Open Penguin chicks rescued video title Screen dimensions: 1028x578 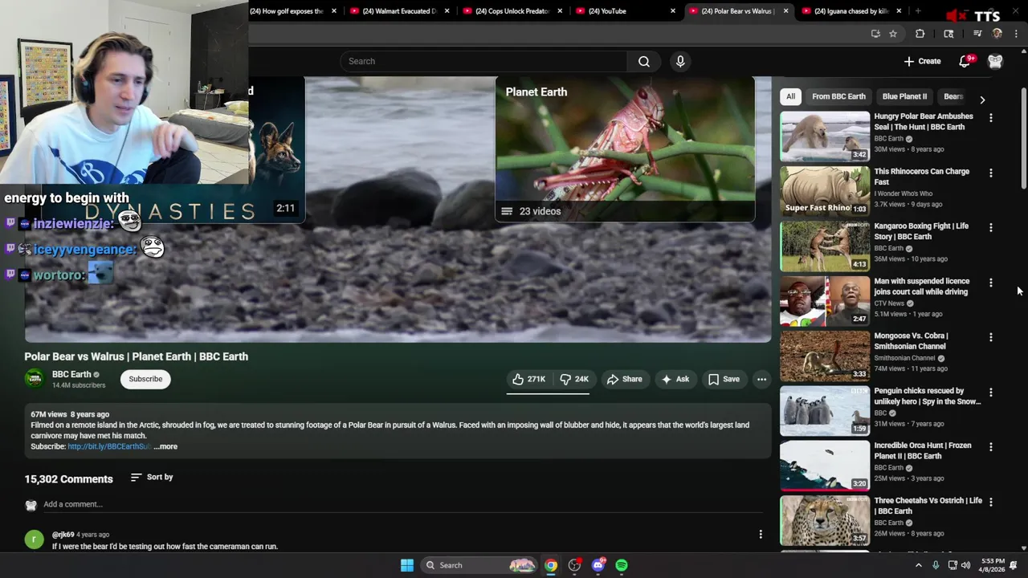[928, 396]
